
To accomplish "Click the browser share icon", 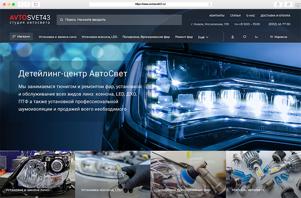I will (x=278, y=4).
